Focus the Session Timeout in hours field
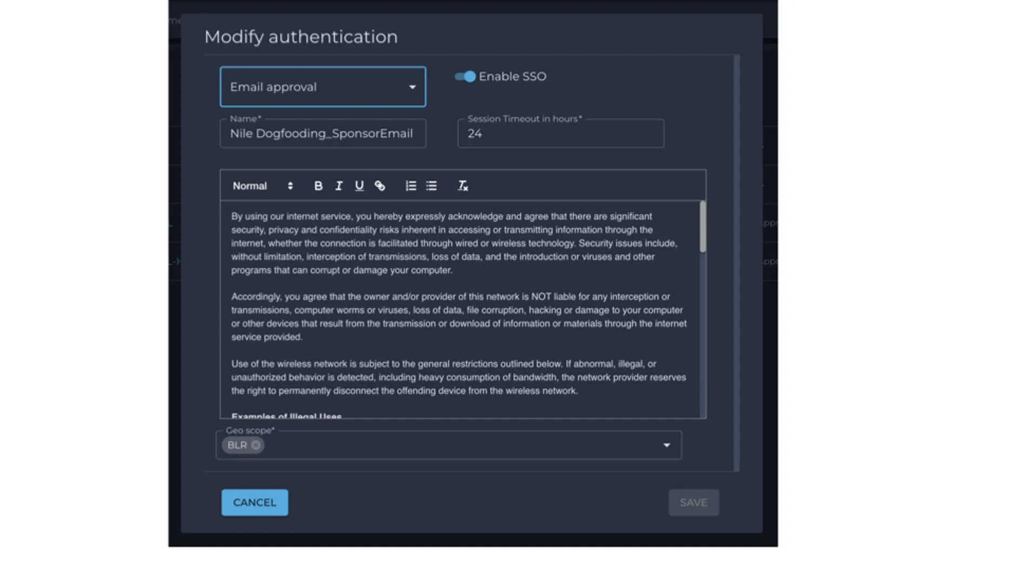 point(560,133)
